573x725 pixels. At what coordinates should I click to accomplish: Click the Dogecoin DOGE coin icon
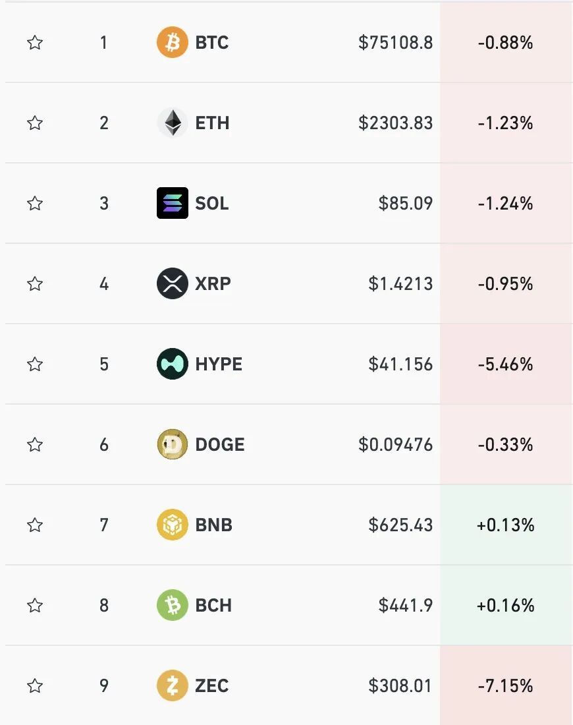172,445
